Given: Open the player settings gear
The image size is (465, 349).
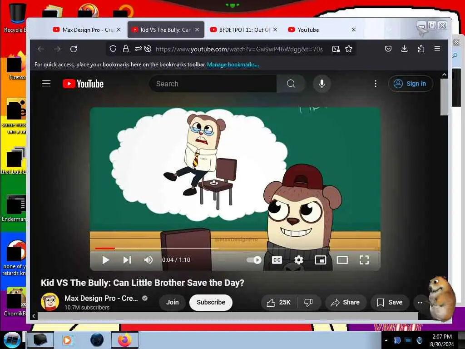Looking at the screenshot, I should tap(299, 260).
